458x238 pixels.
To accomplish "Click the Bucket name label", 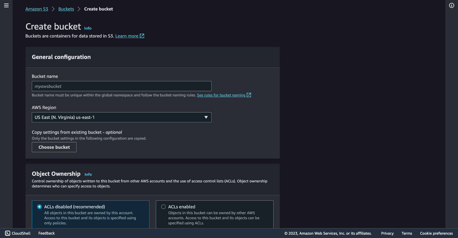I will 45,76.
